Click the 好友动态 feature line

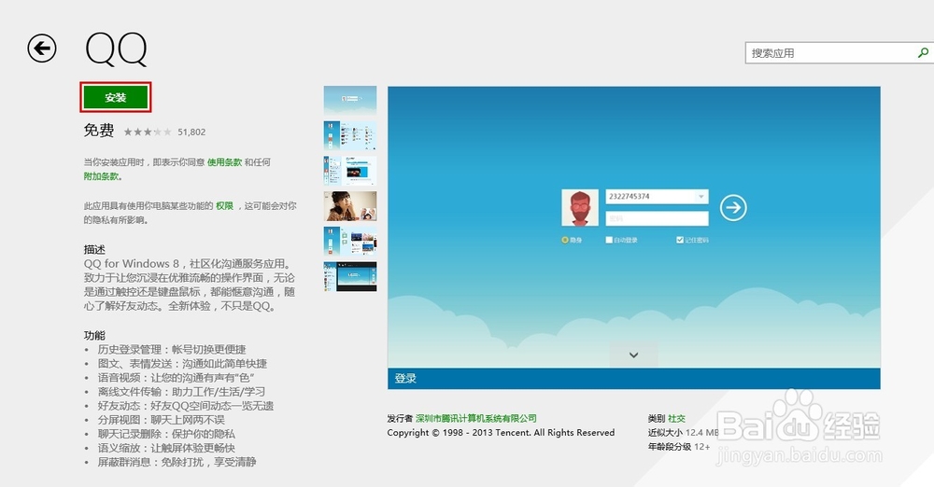(186, 406)
